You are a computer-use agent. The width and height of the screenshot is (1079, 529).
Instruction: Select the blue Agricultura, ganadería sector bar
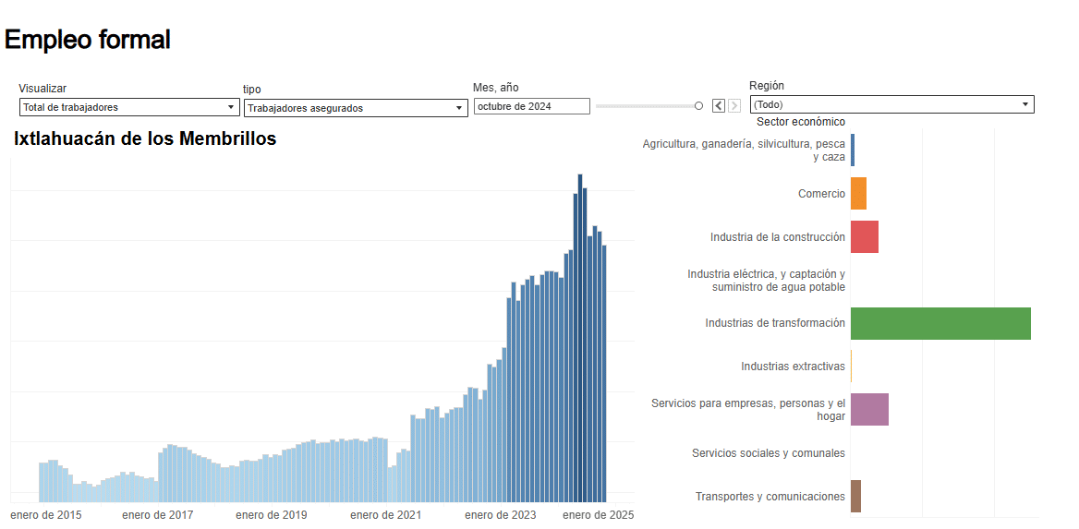click(853, 150)
